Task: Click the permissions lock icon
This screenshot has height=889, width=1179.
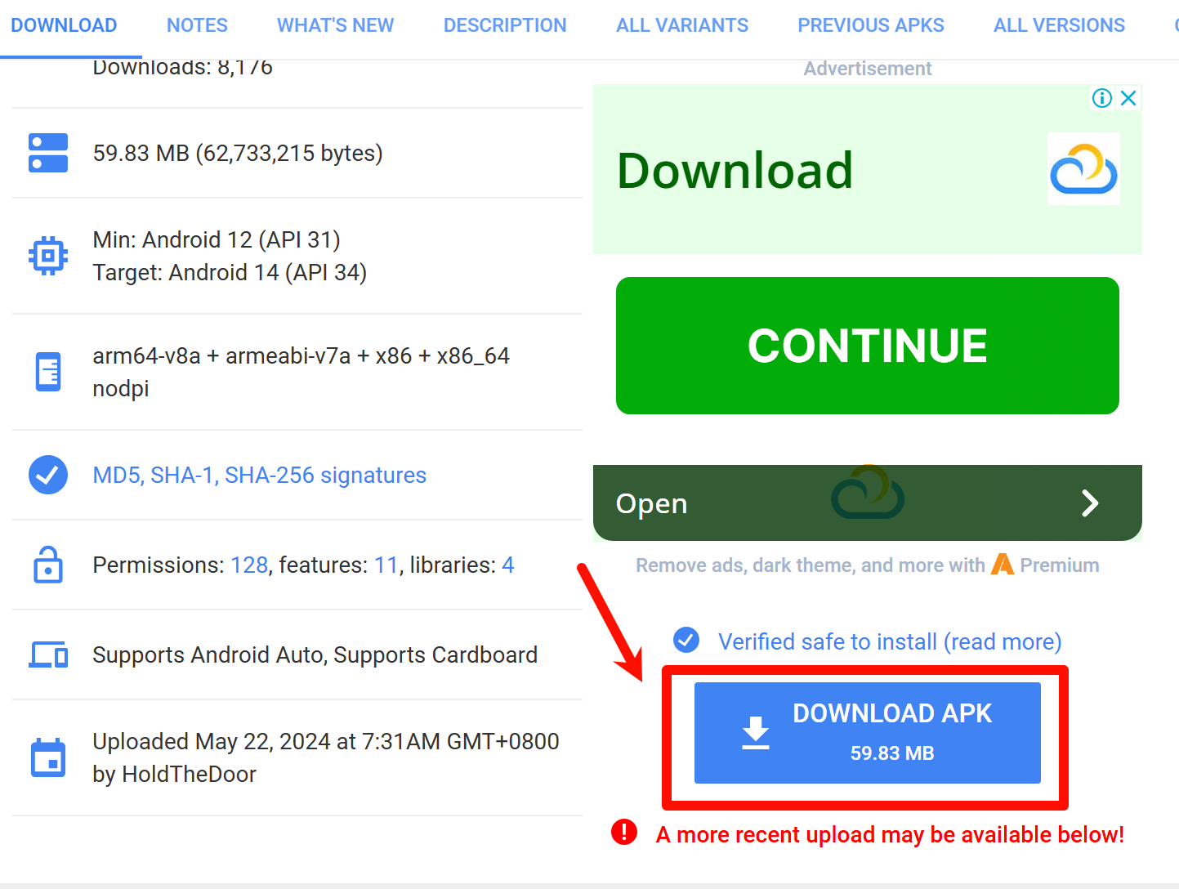Action: [48, 565]
